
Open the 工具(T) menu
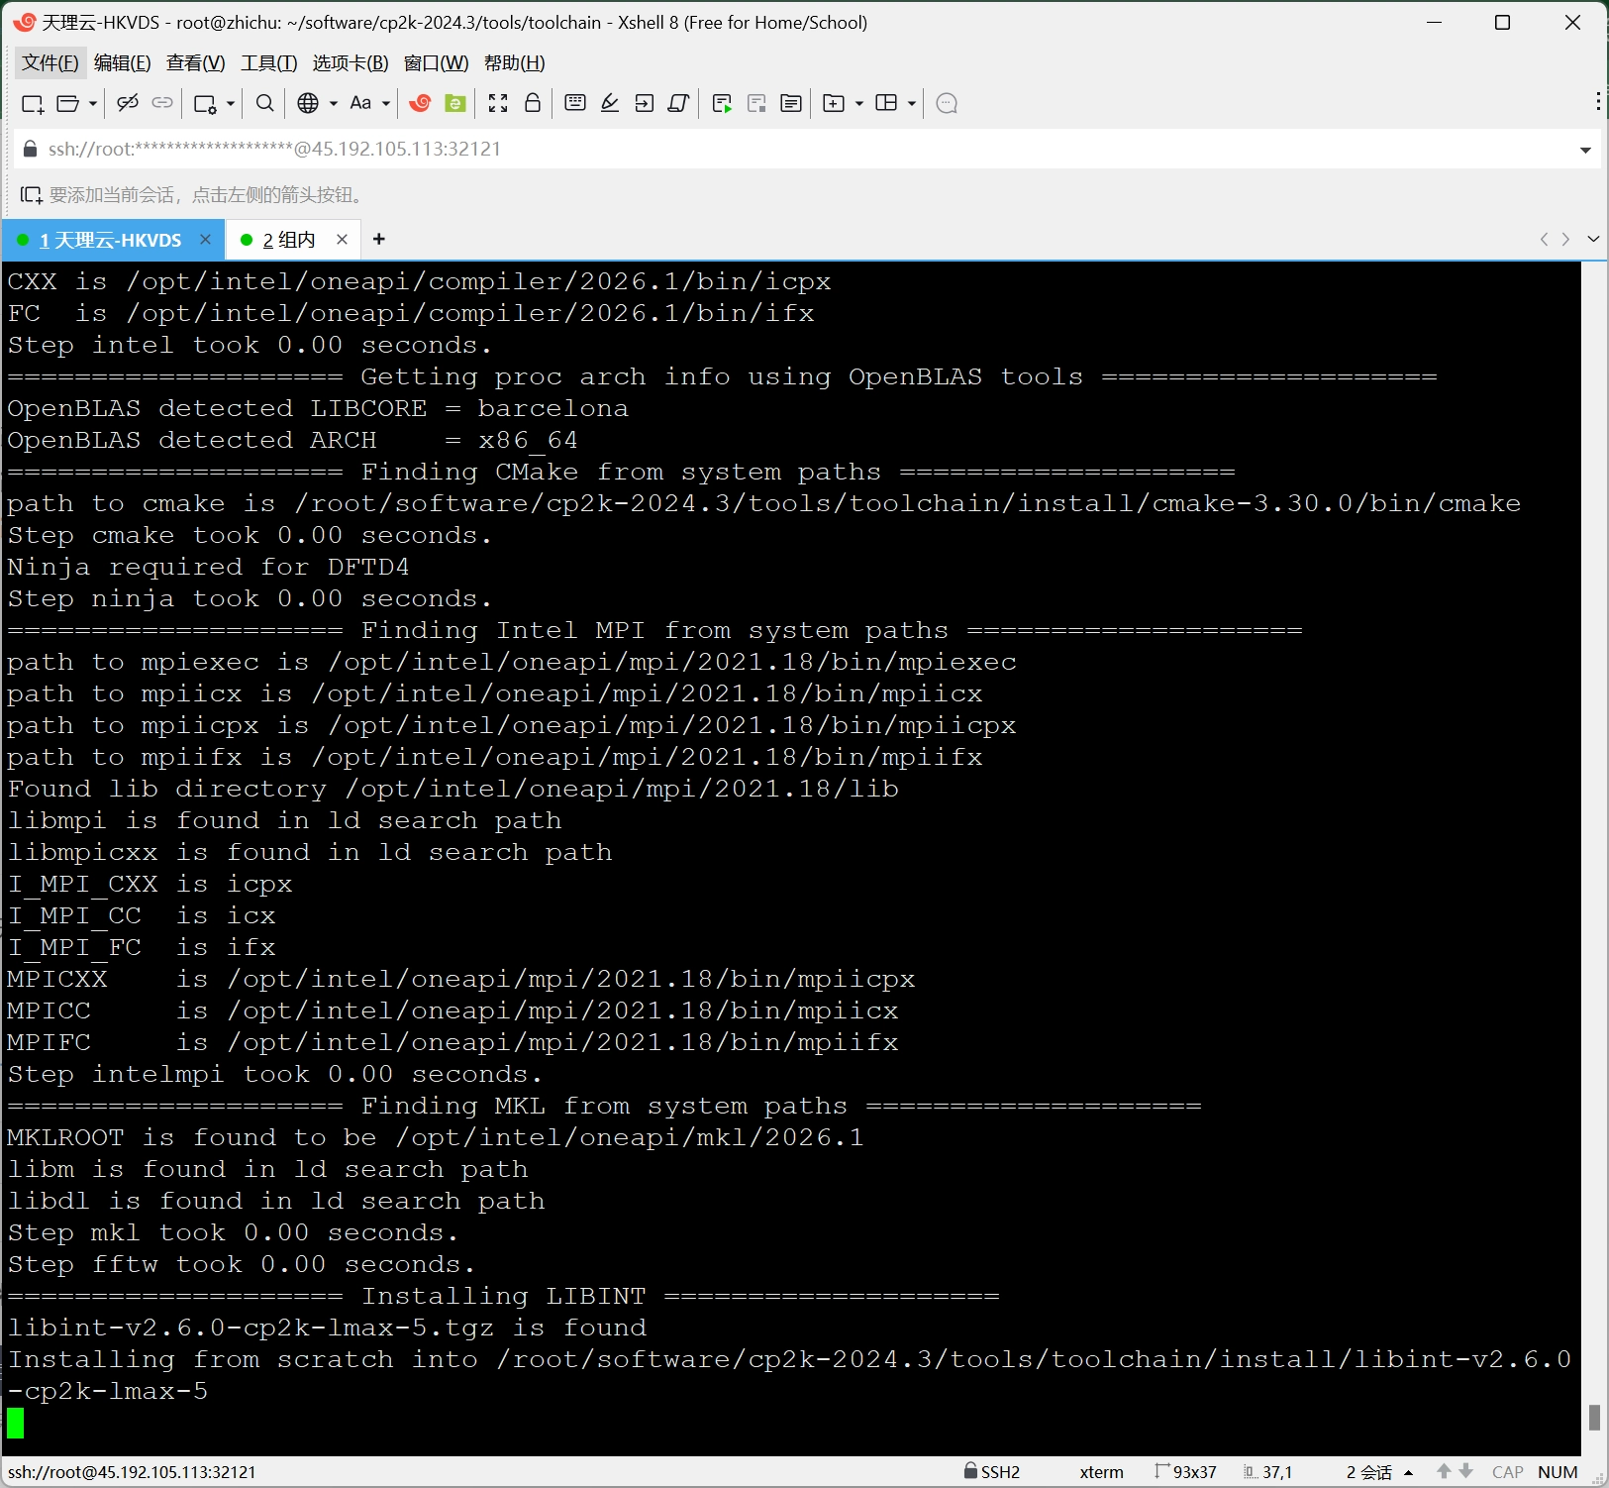[269, 63]
